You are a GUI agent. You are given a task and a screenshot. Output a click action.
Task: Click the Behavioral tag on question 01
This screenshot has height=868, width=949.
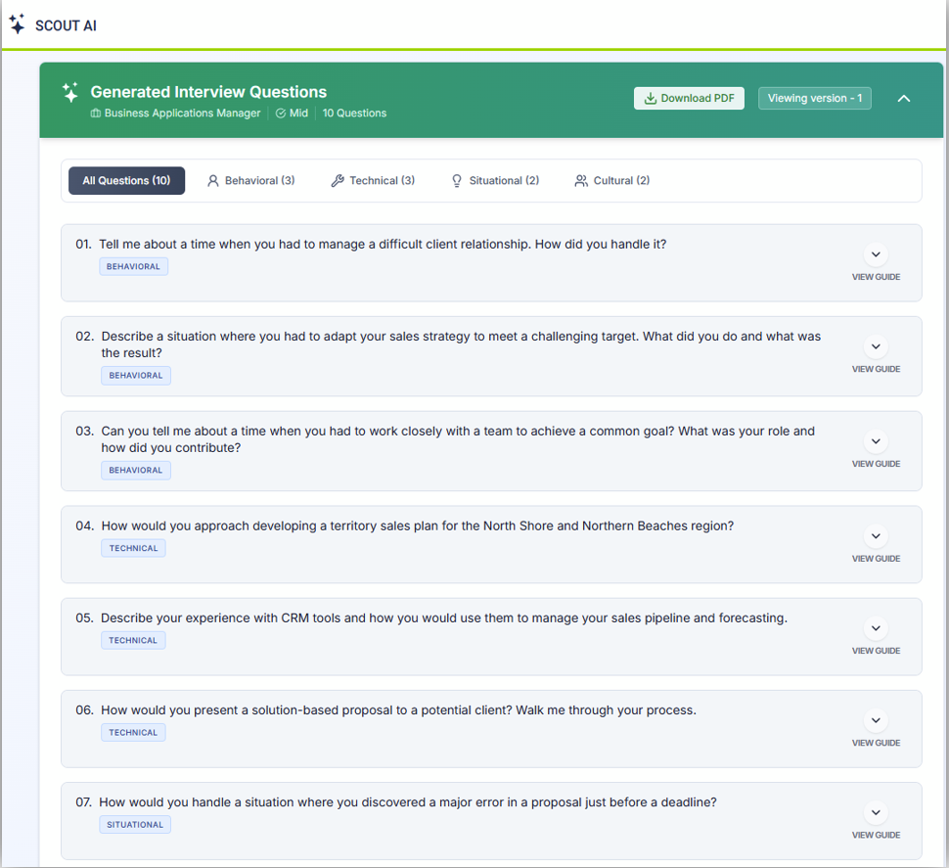coord(133,266)
